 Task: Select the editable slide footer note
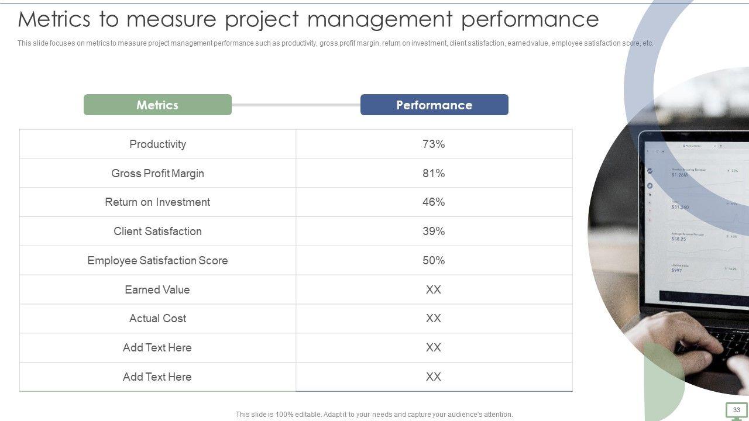pos(374,415)
